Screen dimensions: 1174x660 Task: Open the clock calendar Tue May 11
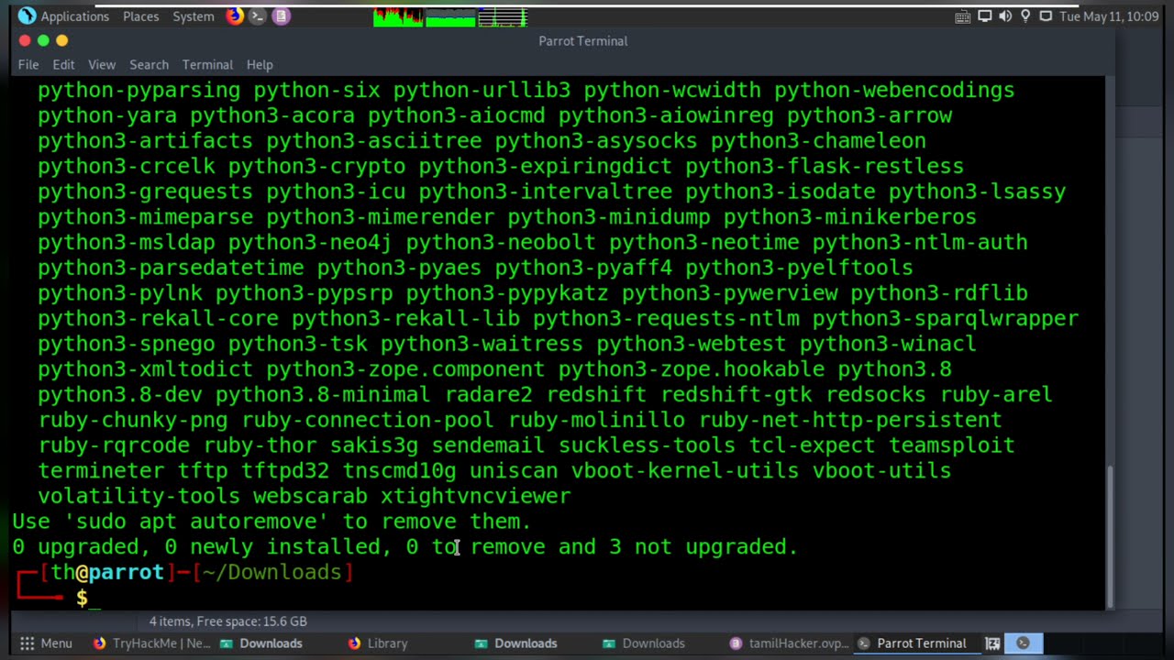click(1109, 16)
